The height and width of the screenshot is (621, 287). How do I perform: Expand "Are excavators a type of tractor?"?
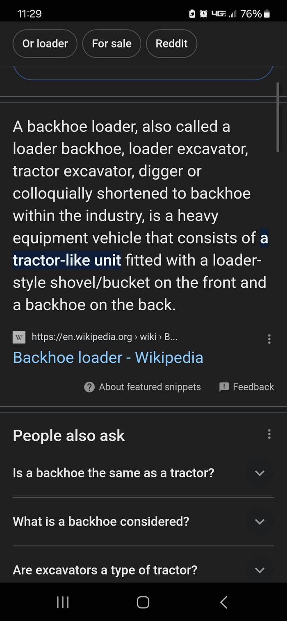point(260,570)
